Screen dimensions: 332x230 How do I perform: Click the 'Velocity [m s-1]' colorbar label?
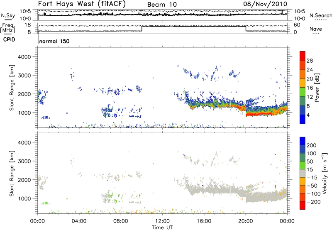(x=325, y=174)
